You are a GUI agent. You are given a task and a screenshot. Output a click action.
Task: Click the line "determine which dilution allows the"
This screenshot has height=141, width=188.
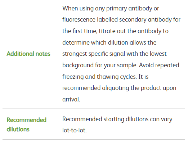coord(109,42)
